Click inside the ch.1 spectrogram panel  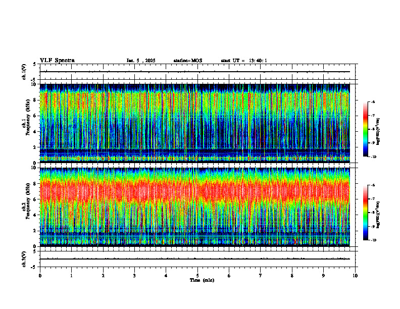click(194, 123)
